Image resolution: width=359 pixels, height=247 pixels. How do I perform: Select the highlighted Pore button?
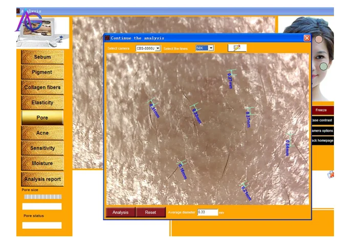coord(42,118)
